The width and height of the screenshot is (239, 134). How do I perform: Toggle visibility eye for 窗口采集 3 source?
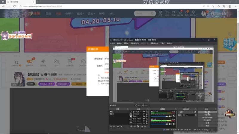(144, 112)
